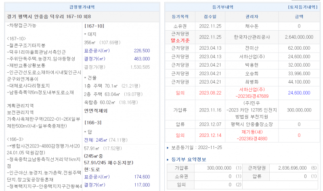Viewport: 323px width, 191px height.
Task: Click the 서하산업(주) -2023타경47689 entry
Action: pyautogui.click(x=252, y=93)
